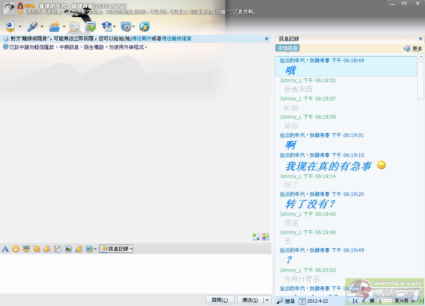Click the send file folder icon

click(54, 27)
